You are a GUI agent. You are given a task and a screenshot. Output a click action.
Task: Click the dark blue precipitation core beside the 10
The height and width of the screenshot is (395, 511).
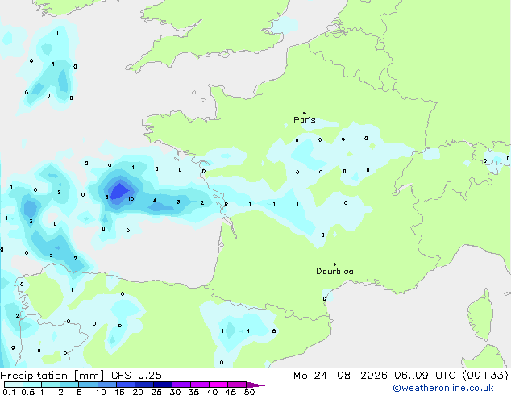click(119, 191)
